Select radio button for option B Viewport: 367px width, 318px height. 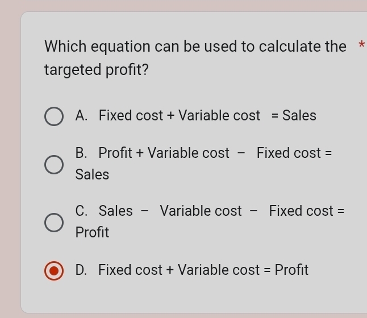(54, 164)
